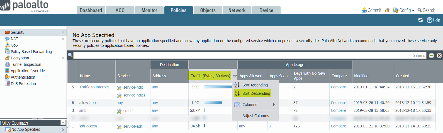Select Decryption in the policy sidebar
The height and width of the screenshot is (133, 443).
(x=20, y=58)
